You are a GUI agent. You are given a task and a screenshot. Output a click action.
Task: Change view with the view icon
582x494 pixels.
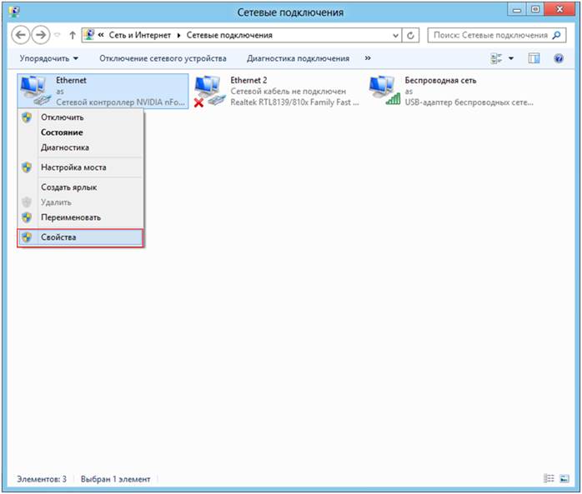496,58
